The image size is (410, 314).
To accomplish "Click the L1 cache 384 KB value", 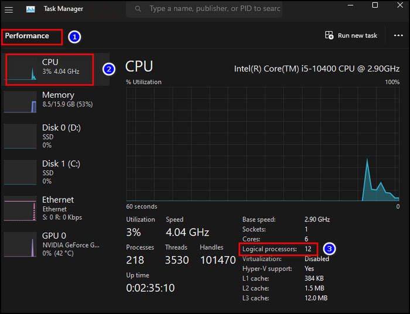I will [314, 278].
